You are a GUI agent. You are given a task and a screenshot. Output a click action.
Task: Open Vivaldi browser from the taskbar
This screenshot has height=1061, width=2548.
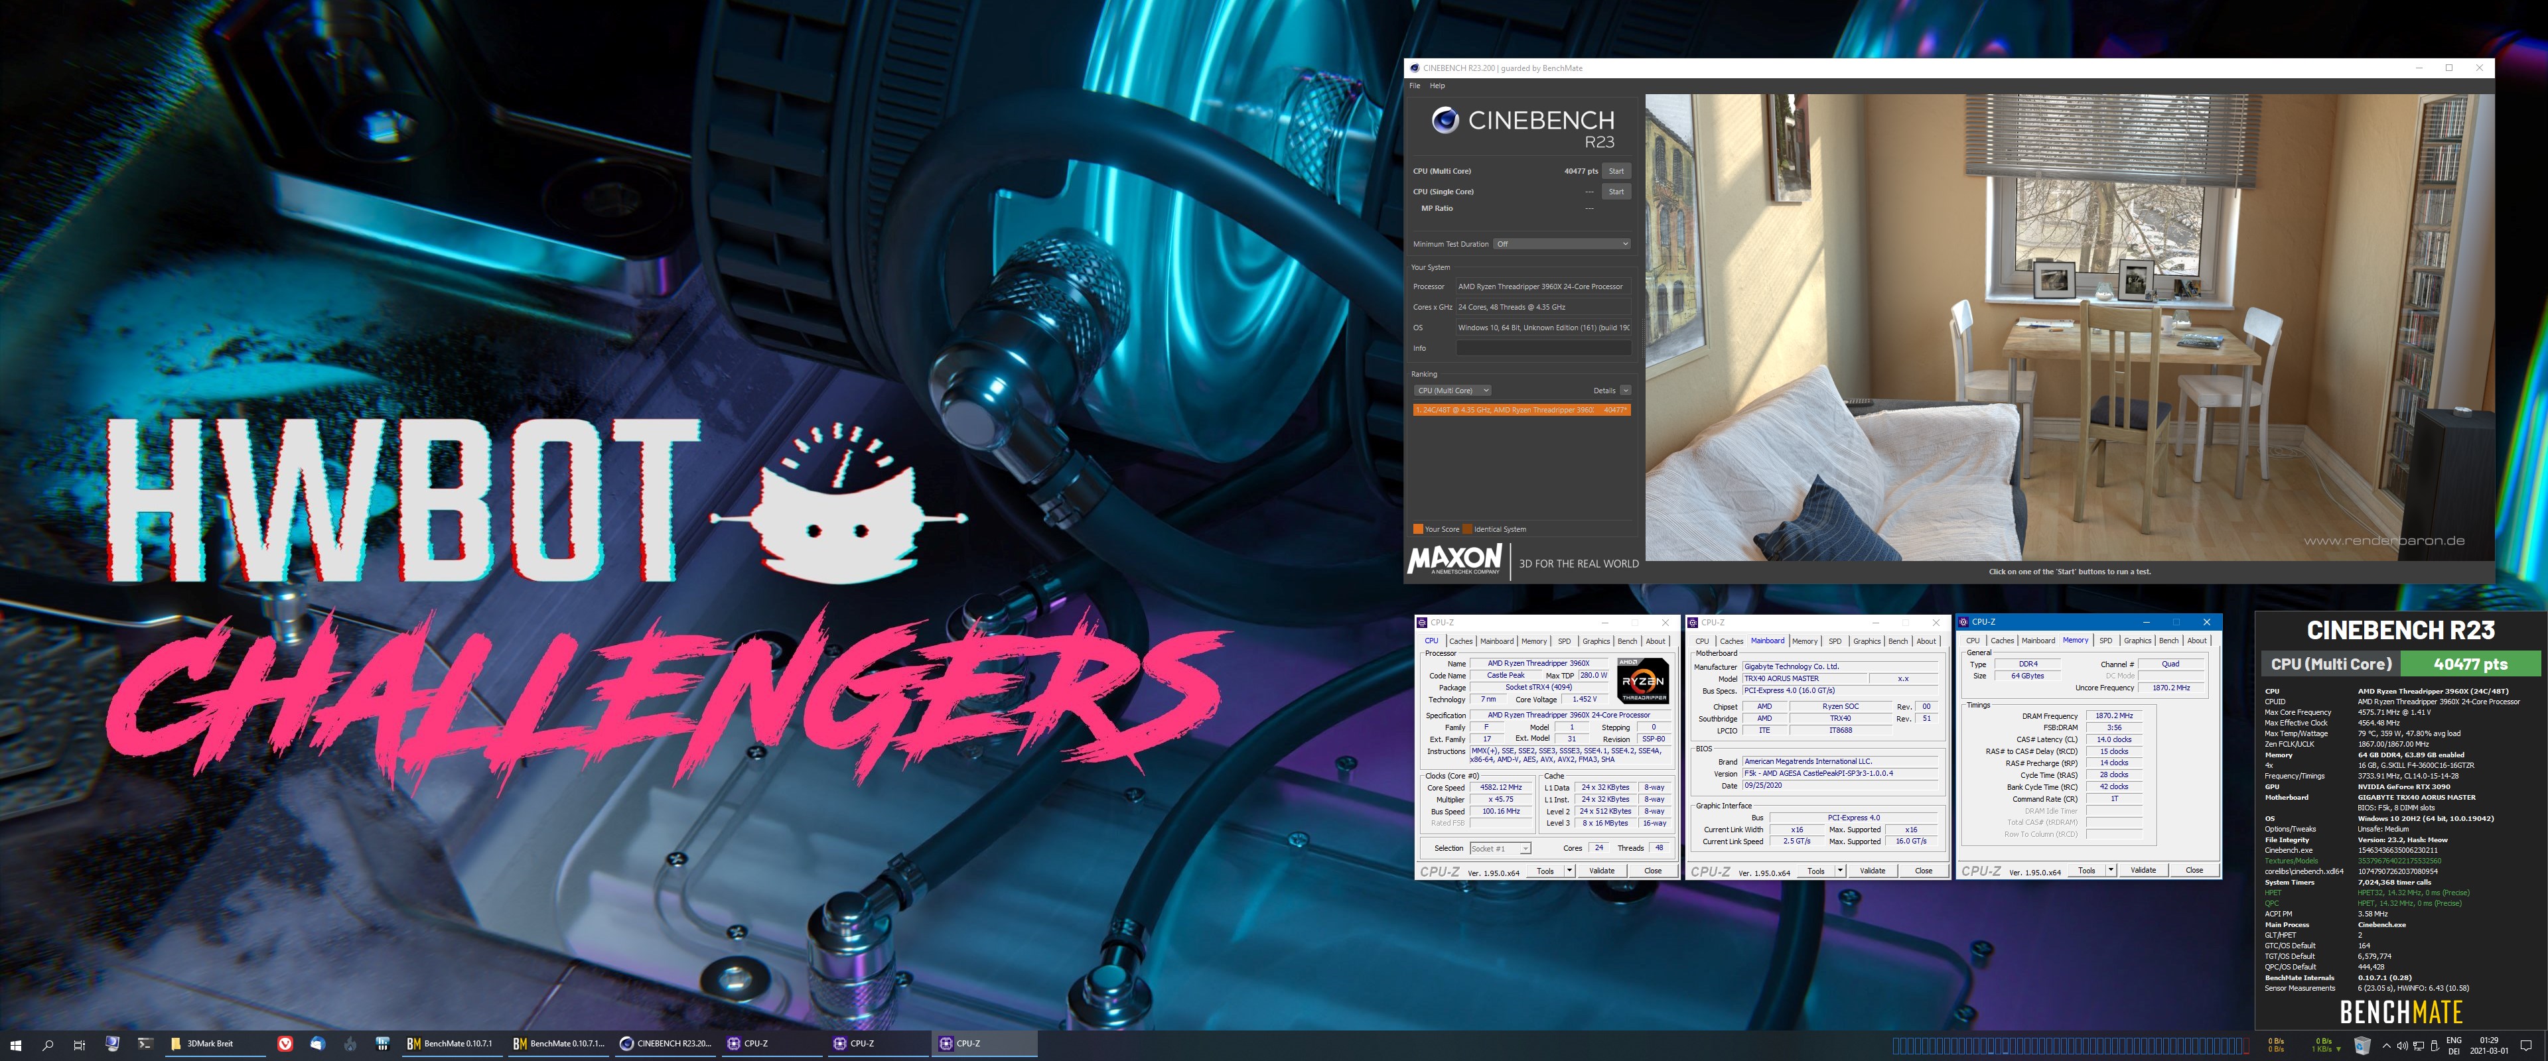285,1043
